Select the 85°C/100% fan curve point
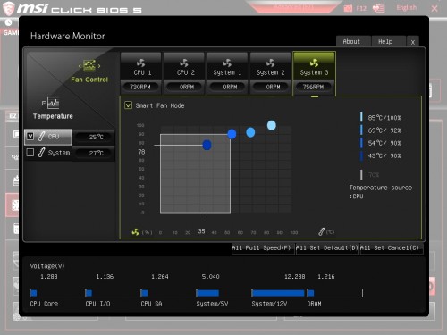447x335 pixels. (x=272, y=125)
